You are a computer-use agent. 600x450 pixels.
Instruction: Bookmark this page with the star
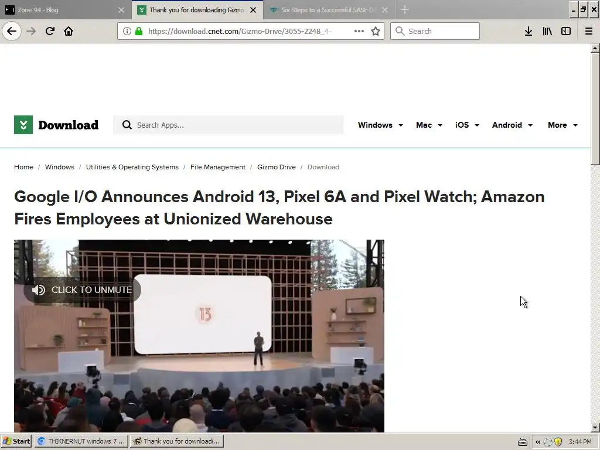tap(376, 31)
